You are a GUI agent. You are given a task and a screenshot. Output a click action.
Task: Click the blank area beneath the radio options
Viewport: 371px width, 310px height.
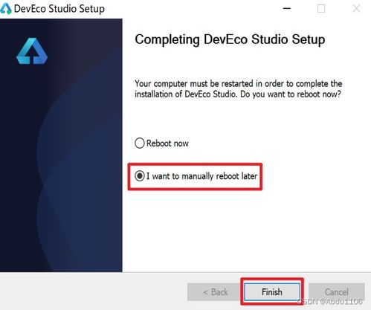(x=247, y=230)
